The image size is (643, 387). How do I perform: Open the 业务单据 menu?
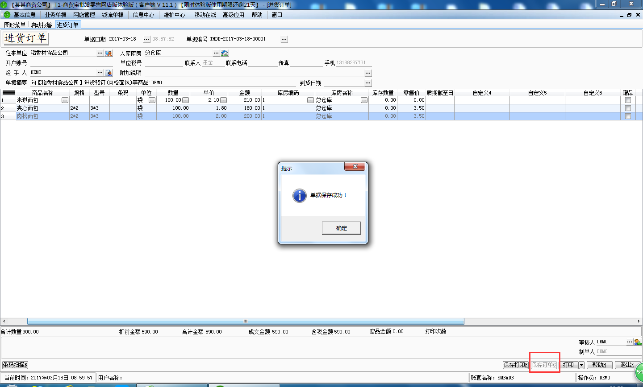pos(55,15)
